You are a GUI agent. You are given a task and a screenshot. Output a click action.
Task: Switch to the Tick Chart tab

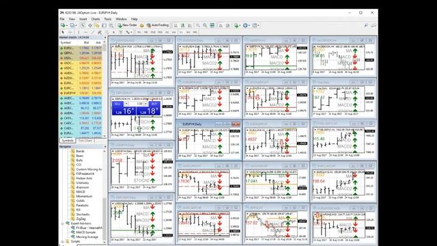click(85, 141)
